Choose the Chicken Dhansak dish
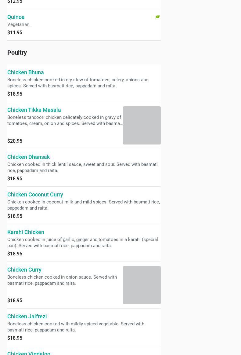241x355 pixels. (28, 157)
